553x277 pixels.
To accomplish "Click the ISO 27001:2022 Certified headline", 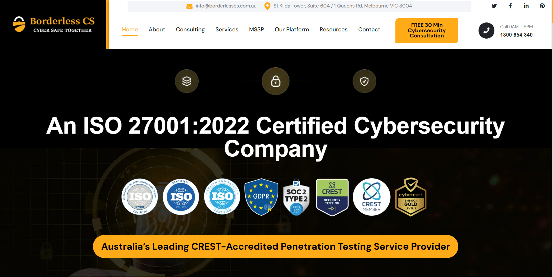I will point(276,137).
